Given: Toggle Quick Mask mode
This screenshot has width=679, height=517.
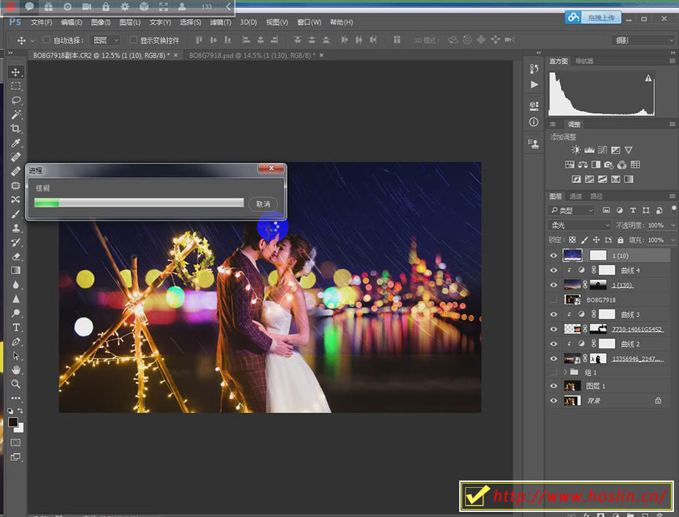Looking at the screenshot, I should click(x=15, y=442).
